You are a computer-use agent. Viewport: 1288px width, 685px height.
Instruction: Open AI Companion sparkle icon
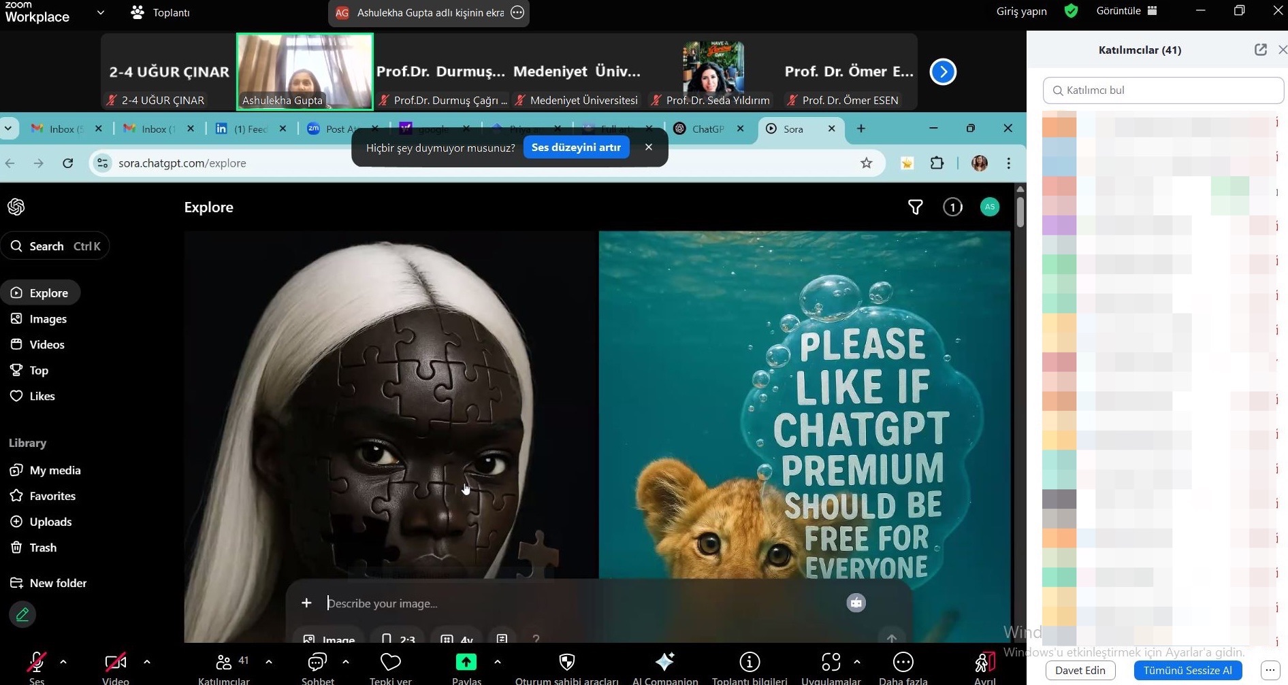click(x=665, y=661)
